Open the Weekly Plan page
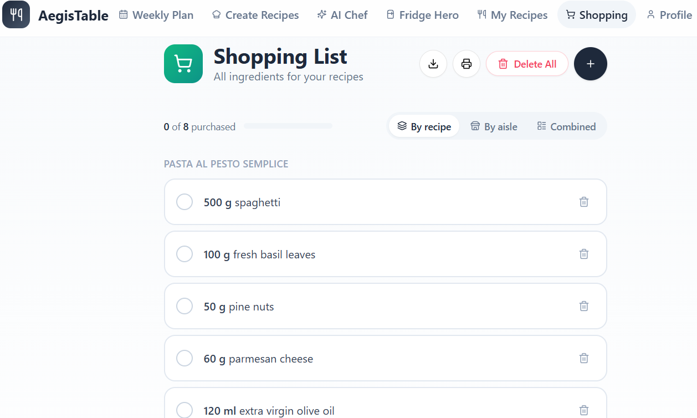697x418 pixels. (156, 15)
